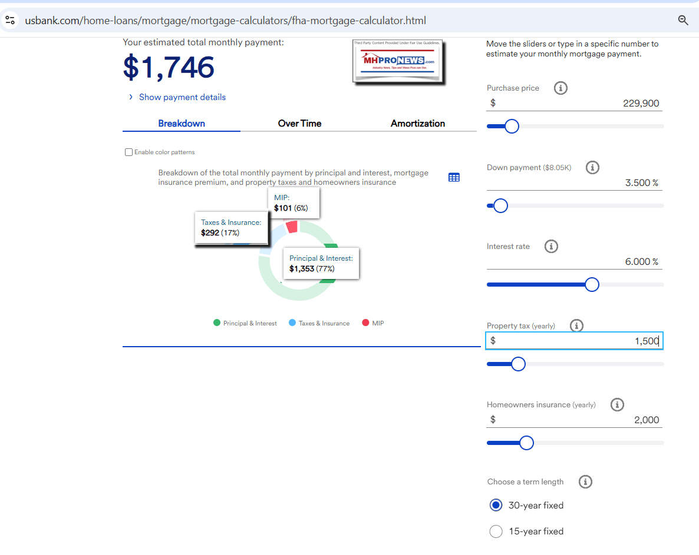Select the 30-year fixed term

point(496,506)
